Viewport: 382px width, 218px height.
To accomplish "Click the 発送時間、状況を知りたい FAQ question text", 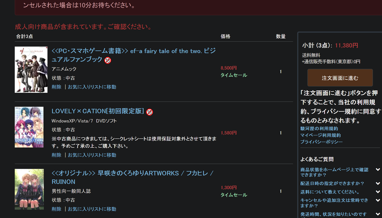I will [334, 214].
